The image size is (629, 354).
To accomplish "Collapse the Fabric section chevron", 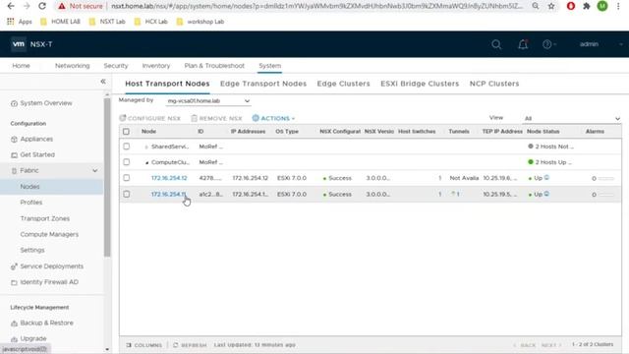I will [94, 170].
